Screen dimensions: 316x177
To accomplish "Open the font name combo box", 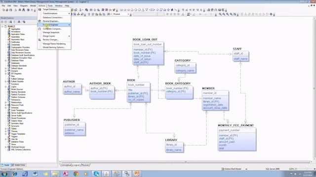I will point(145,14).
